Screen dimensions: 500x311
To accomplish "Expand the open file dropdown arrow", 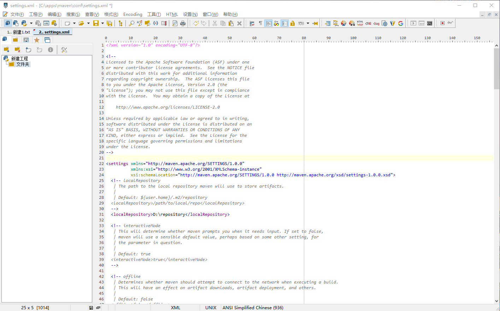I will [x=88, y=23].
